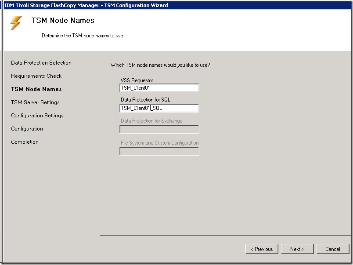Select the Data Protection Selection step
The height and width of the screenshot is (265, 353).
[41, 63]
